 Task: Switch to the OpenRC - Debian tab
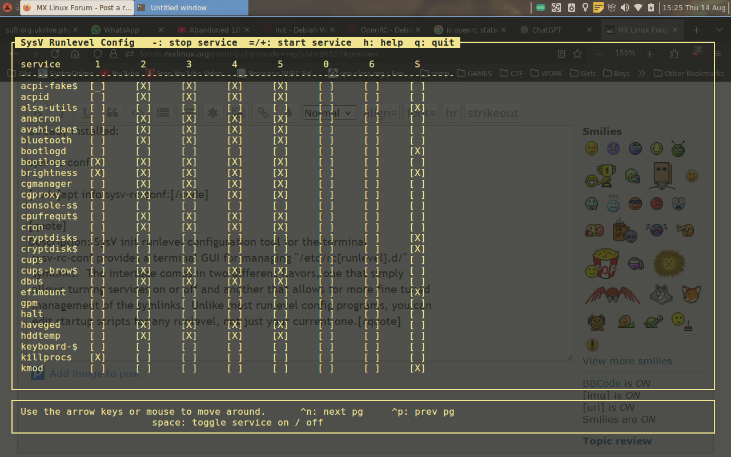pyautogui.click(x=384, y=30)
